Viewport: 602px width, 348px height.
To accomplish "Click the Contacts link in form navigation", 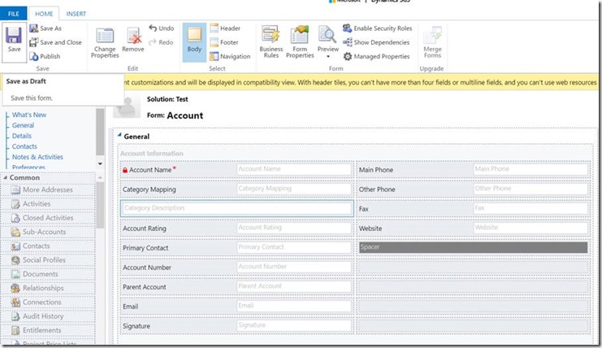I will coord(24,146).
